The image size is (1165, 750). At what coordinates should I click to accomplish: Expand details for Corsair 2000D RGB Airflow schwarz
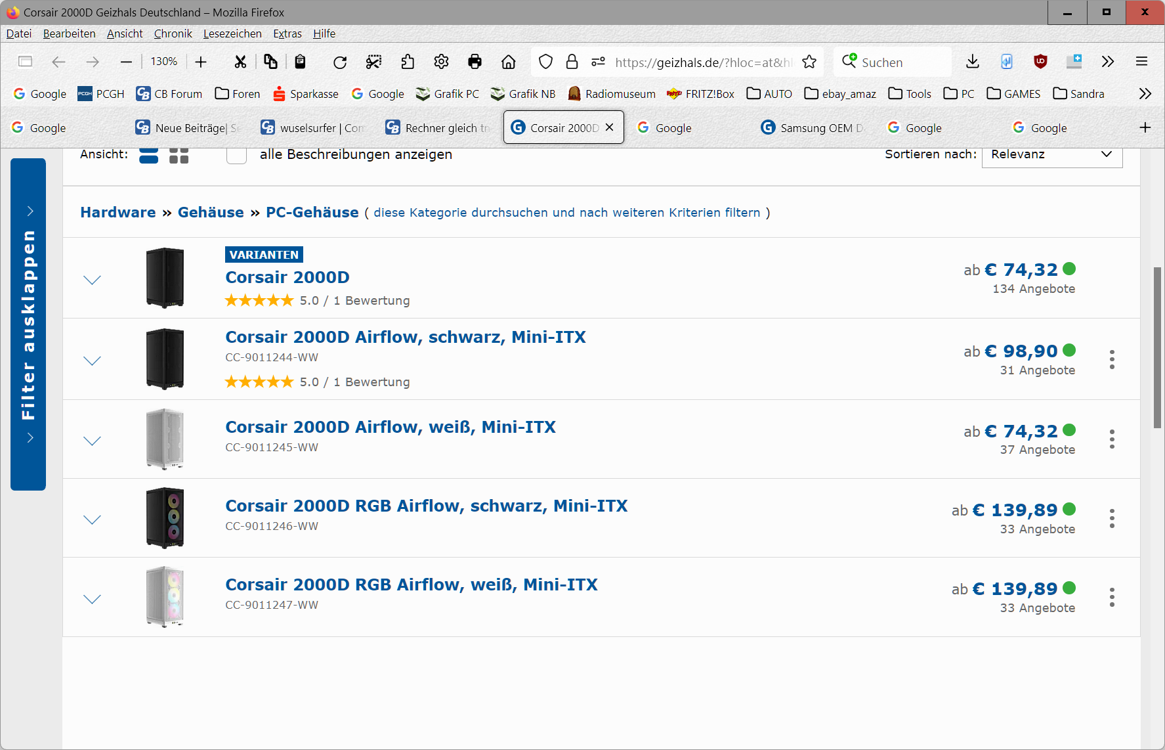93,520
